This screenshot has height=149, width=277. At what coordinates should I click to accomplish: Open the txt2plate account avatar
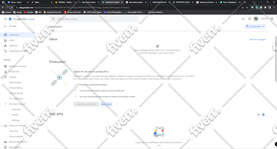(x=256, y=19)
